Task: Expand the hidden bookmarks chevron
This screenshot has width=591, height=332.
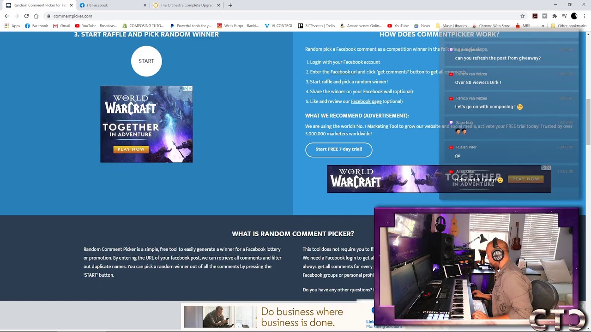Action: pyautogui.click(x=543, y=26)
